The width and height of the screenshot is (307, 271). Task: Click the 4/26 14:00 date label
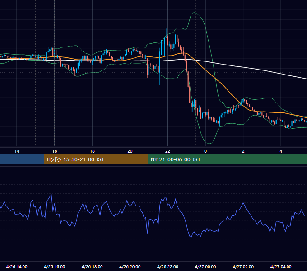(17, 266)
